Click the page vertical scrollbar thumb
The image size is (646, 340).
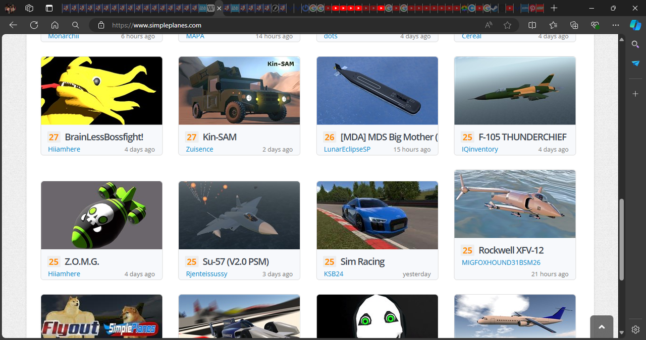click(621, 239)
